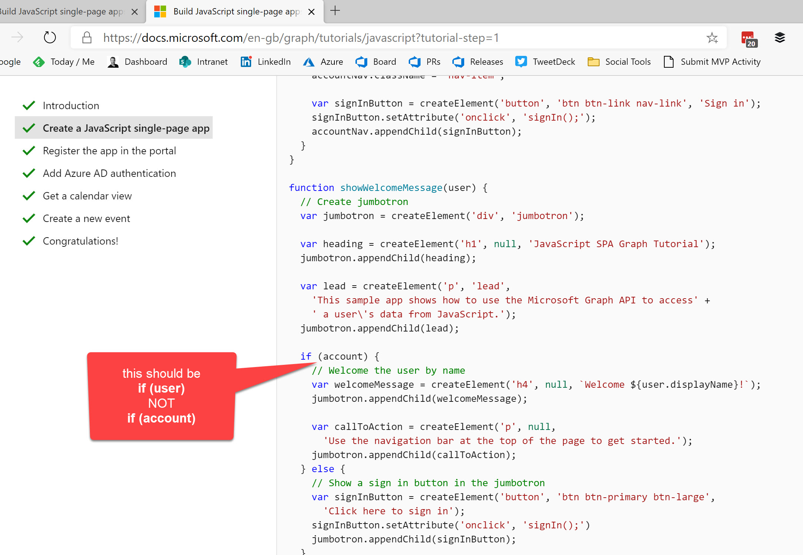Image resolution: width=803 pixels, height=555 pixels.
Task: Star this page as a favorite
Action: pos(712,37)
